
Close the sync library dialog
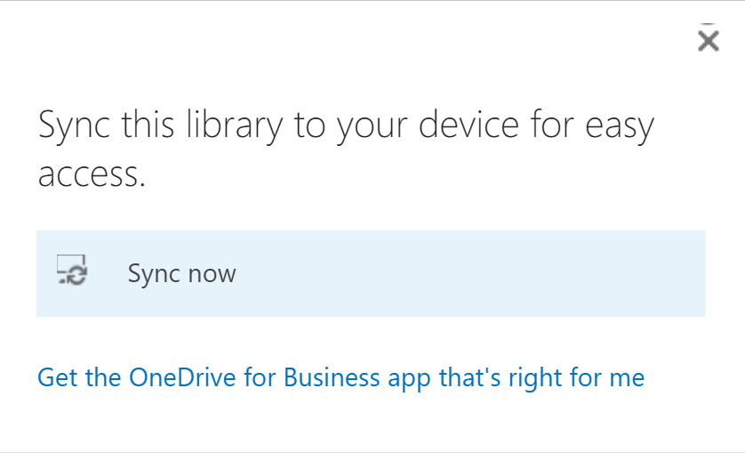pyautogui.click(x=708, y=40)
